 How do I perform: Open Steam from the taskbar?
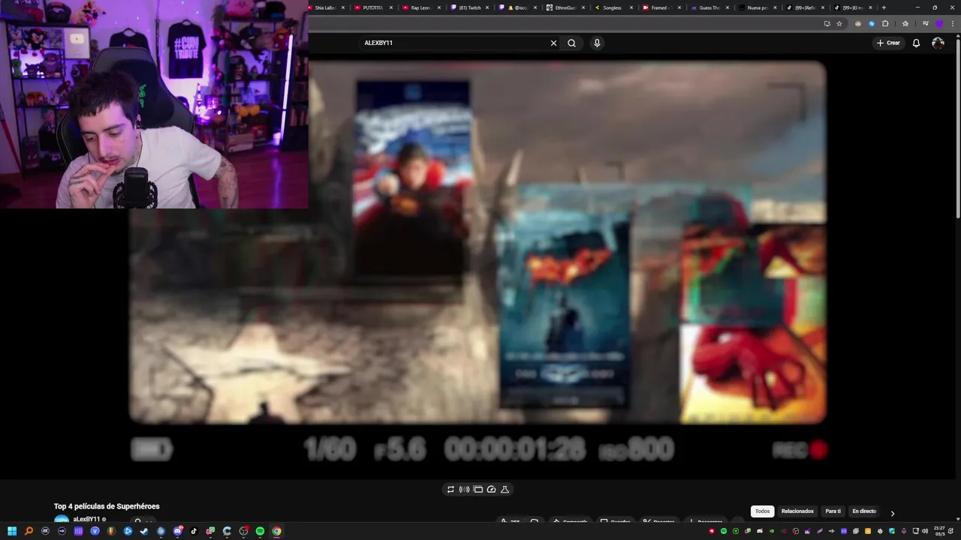144,531
